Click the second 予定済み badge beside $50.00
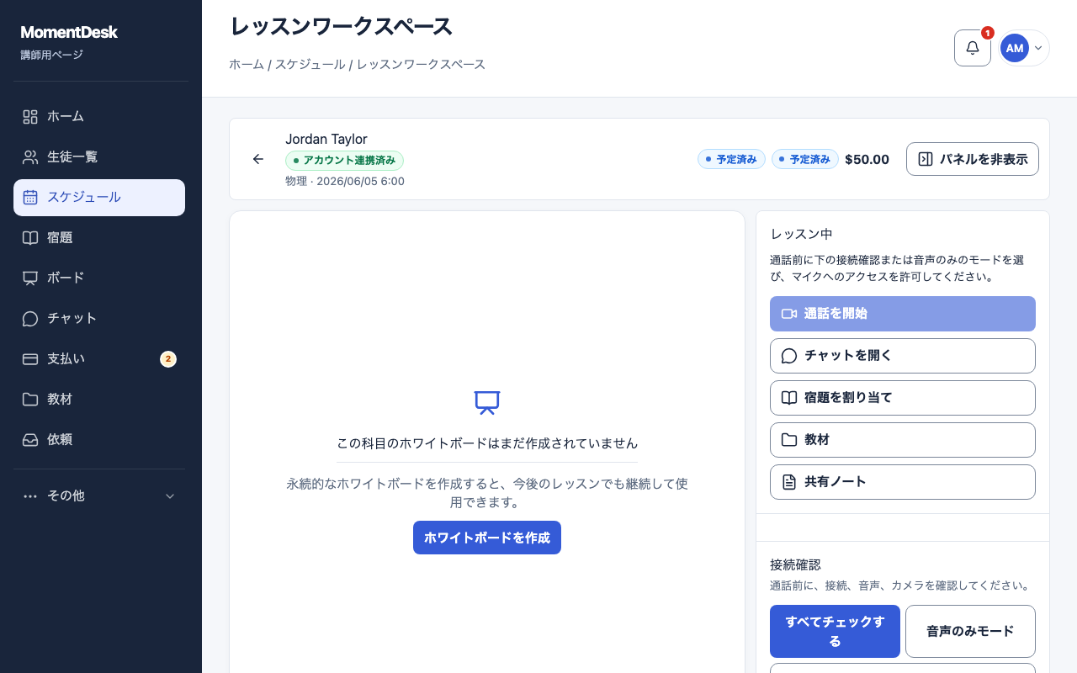This screenshot has width=1077, height=673. click(805, 159)
